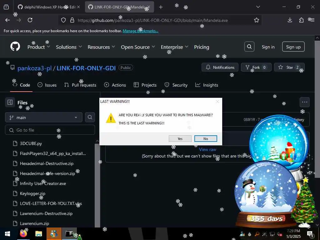Open Lawrencium-Destructive.zip in file tree
This screenshot has width=320, height=240.
pyautogui.click(x=46, y=213)
